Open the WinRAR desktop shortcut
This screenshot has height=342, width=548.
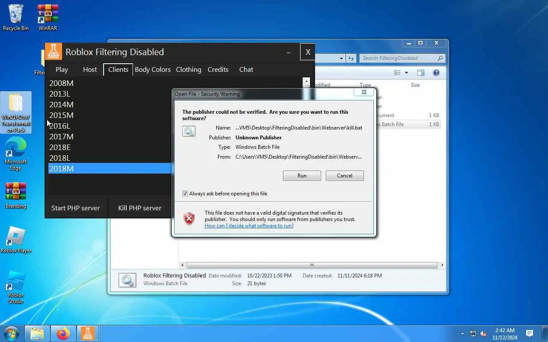pyautogui.click(x=48, y=18)
